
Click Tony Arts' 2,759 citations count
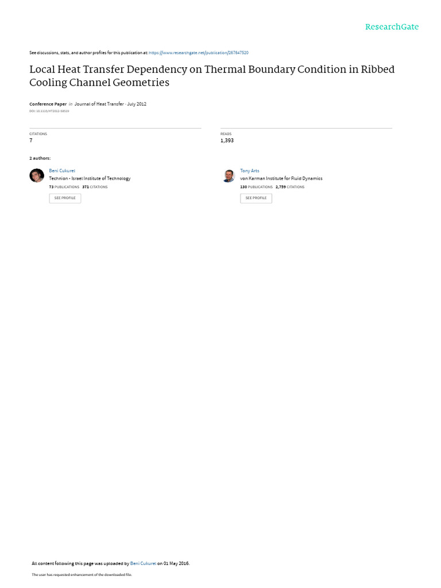(289, 187)
